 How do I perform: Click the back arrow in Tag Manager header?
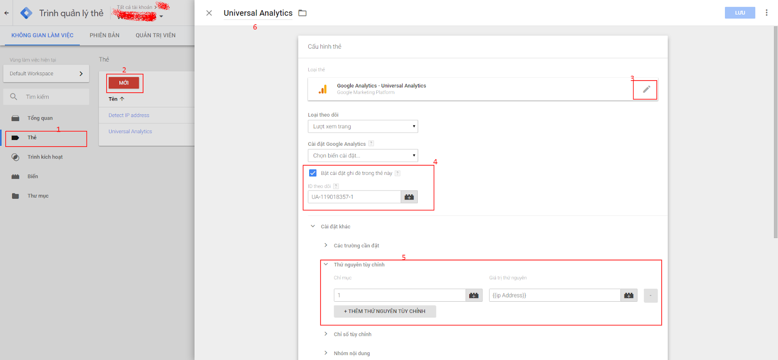(6, 13)
